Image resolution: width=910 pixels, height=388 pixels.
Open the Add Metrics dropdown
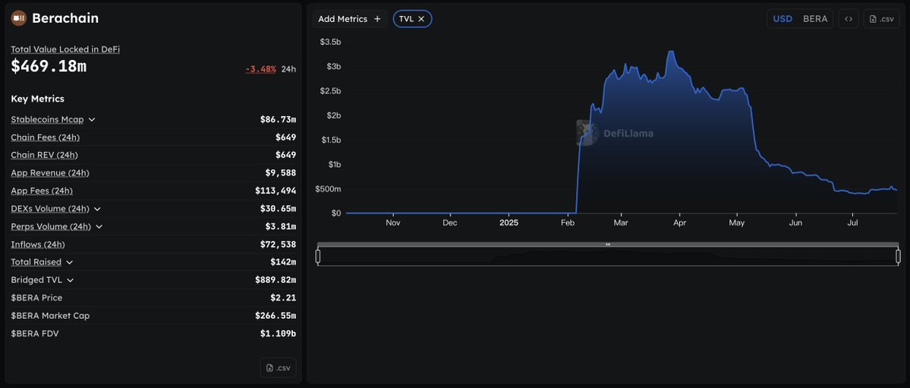tap(350, 19)
